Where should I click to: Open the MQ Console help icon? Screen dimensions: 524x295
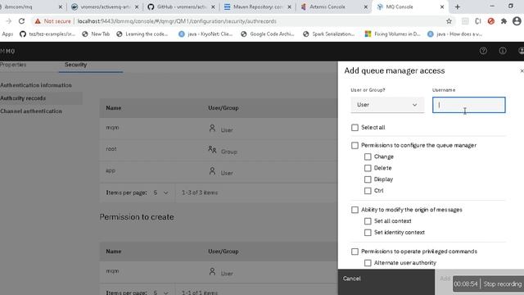coord(483,51)
